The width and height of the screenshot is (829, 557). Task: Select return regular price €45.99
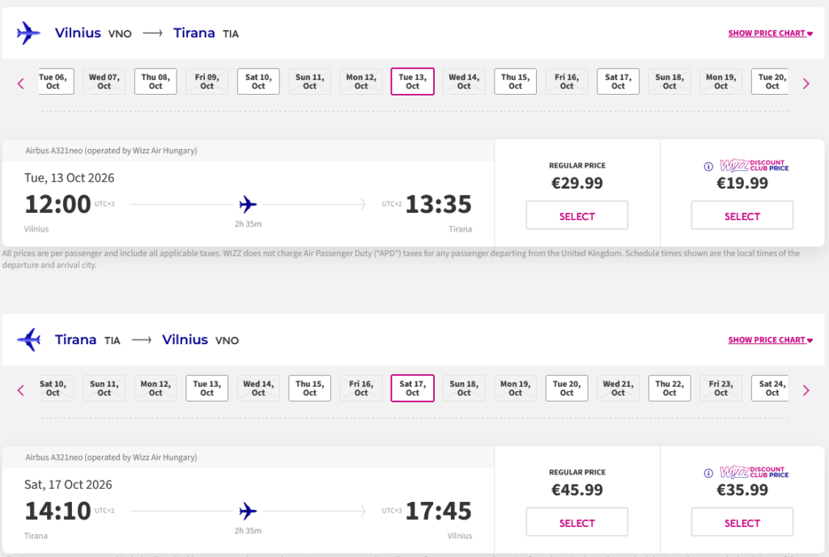[x=577, y=523]
